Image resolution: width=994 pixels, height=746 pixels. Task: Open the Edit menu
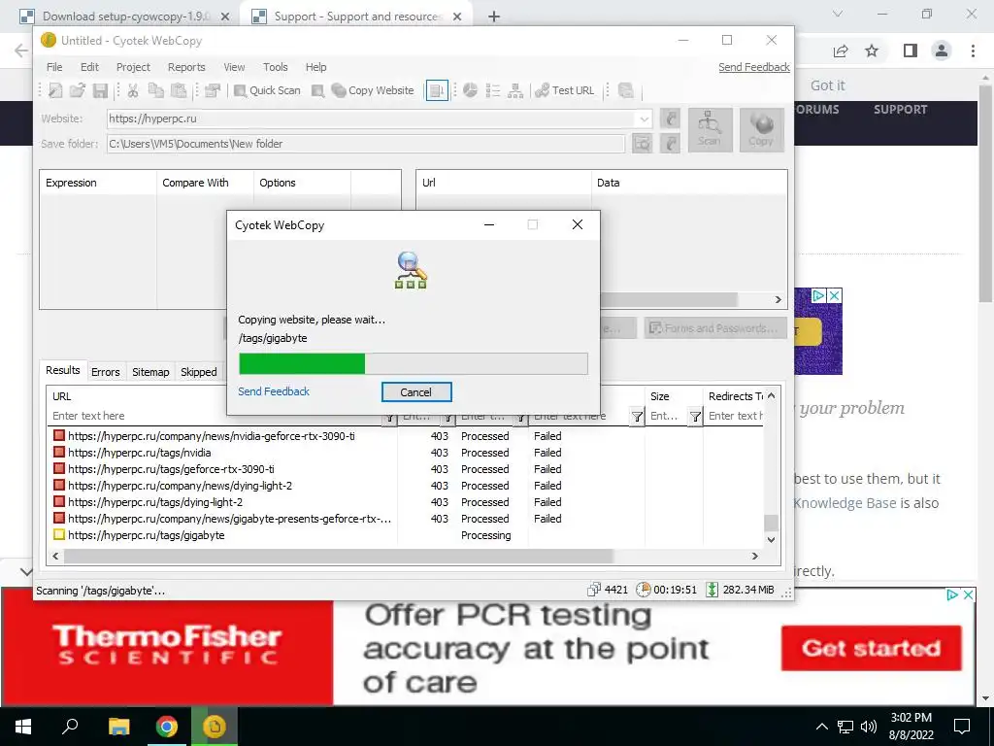[89, 67]
